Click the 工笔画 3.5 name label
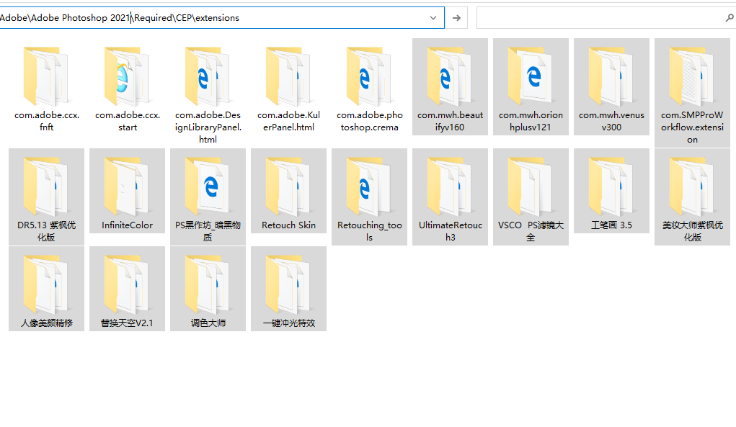This screenshot has width=736, height=427. click(x=611, y=225)
